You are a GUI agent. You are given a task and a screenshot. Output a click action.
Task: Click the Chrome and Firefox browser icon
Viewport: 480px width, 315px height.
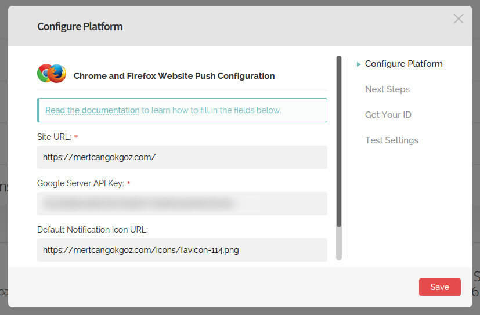click(52, 74)
